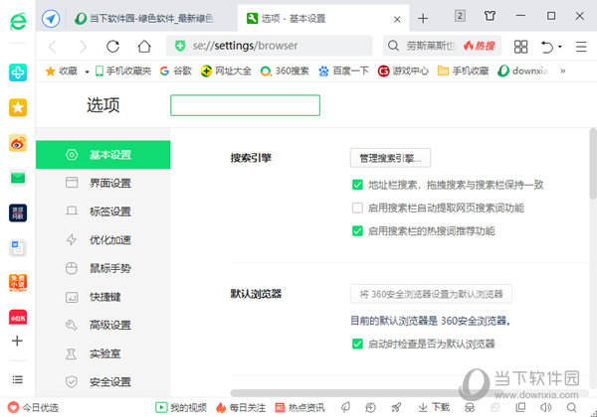Expand more bookmarks with double chevron
This screenshot has height=417, width=597.
coord(563,70)
